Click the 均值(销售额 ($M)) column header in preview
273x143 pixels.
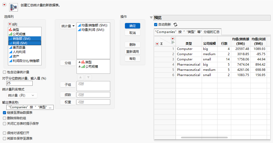(x=241, y=41)
